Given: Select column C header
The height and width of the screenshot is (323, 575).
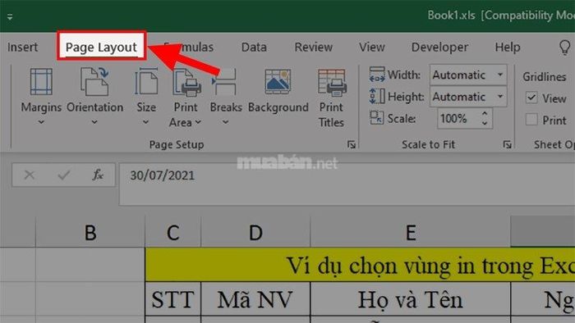Looking at the screenshot, I should (172, 232).
